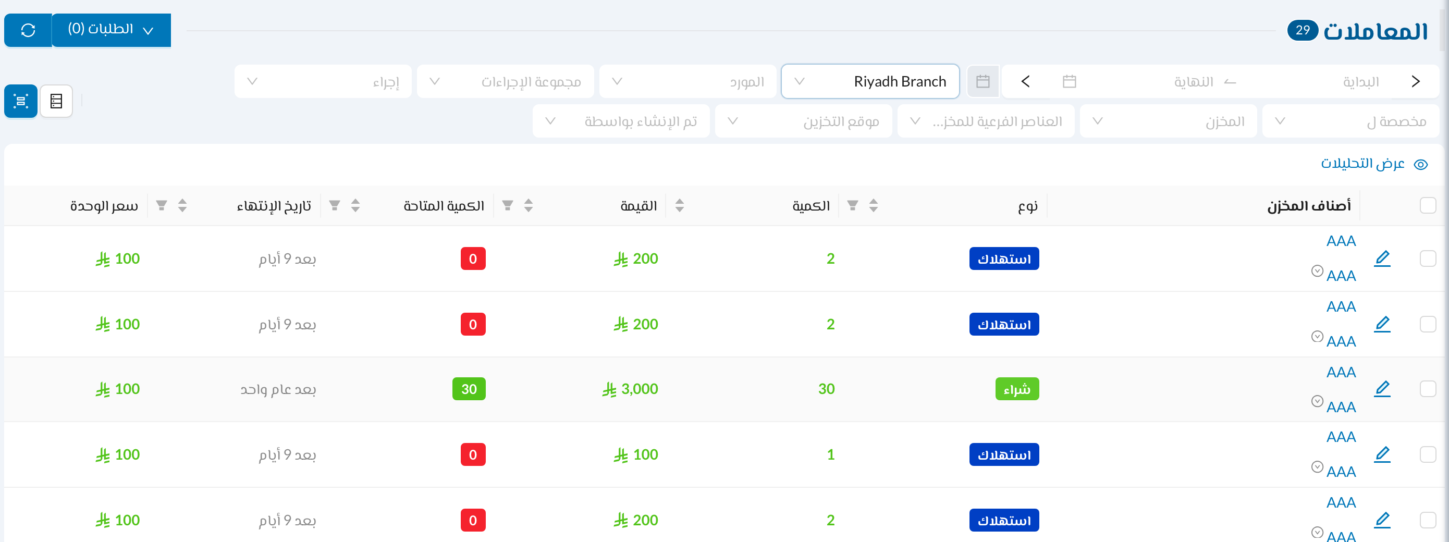Open the calendar icon beside Riyadh Branch
The image size is (1449, 542).
(x=983, y=81)
